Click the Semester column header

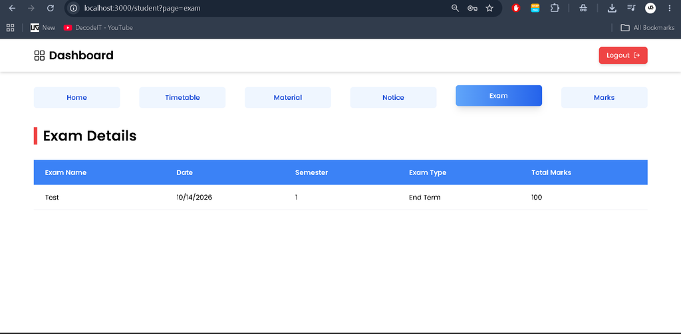pyautogui.click(x=311, y=172)
